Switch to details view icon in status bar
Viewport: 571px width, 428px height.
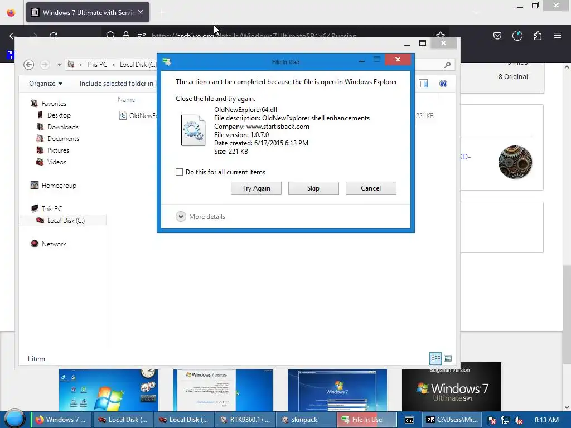[x=435, y=358]
